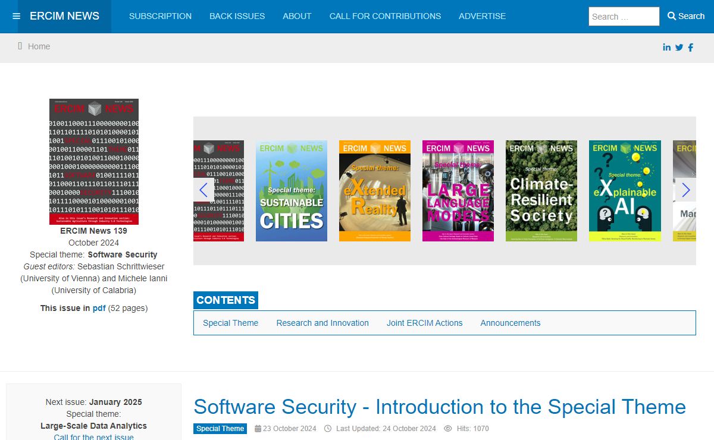Click the October 2024 date text
Viewport: 714px width, 440px height.
[x=94, y=243]
